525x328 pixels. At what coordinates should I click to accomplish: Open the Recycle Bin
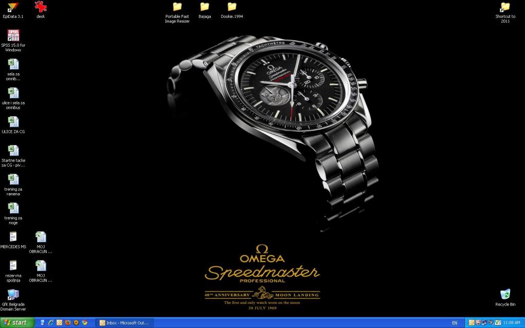tap(505, 295)
